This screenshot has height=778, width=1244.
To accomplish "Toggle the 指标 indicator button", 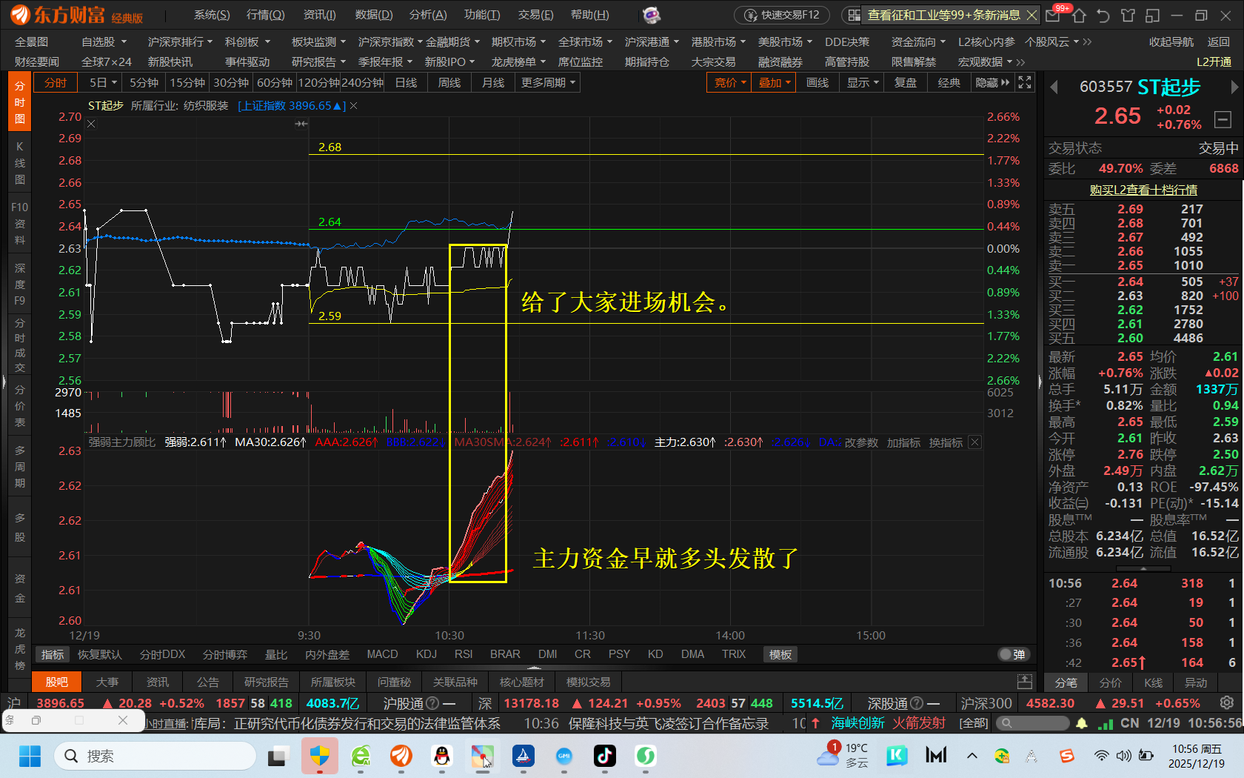I will coord(53,654).
